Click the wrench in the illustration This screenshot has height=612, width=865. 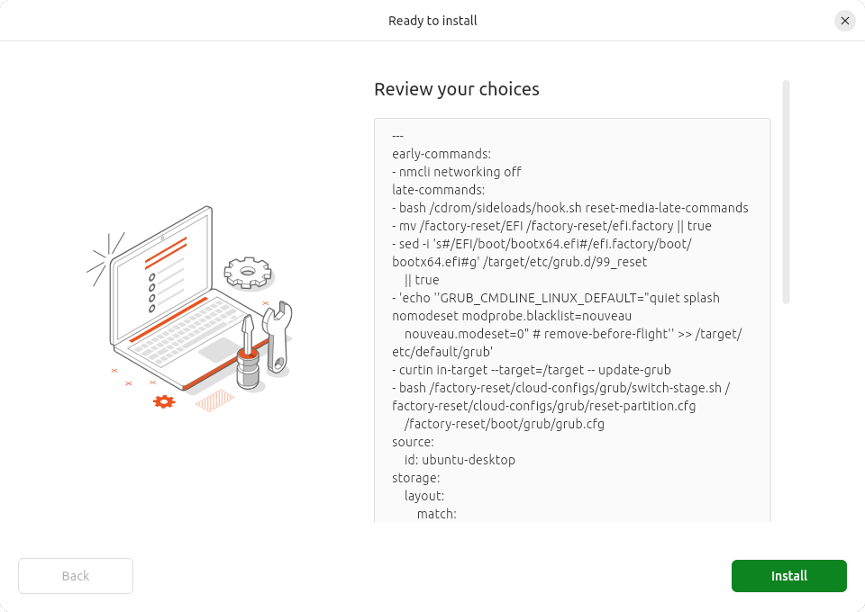[277, 337]
